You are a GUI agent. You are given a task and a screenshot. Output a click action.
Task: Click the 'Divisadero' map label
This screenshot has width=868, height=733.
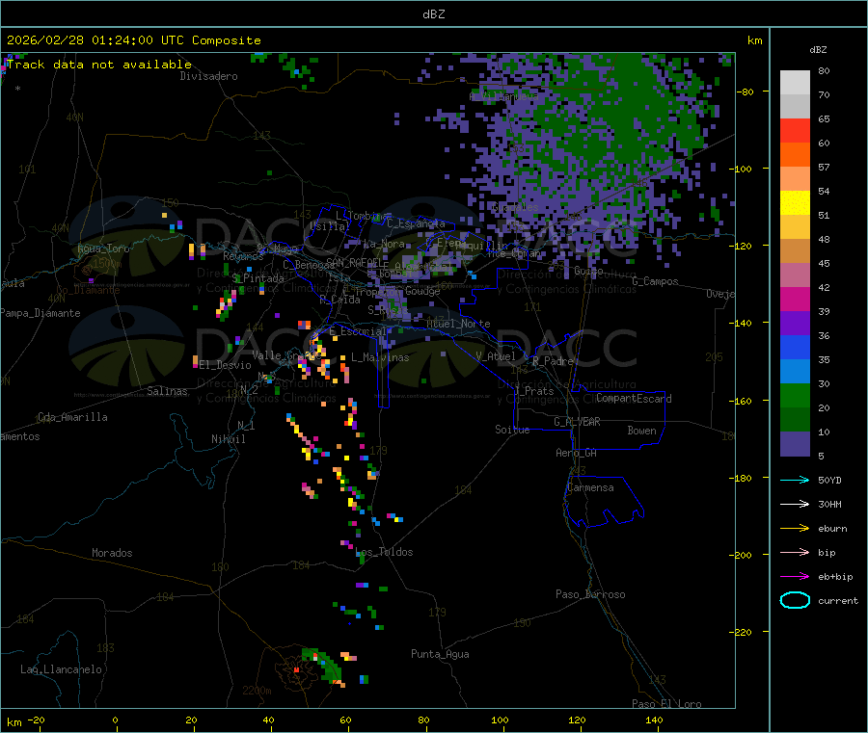[x=208, y=76]
